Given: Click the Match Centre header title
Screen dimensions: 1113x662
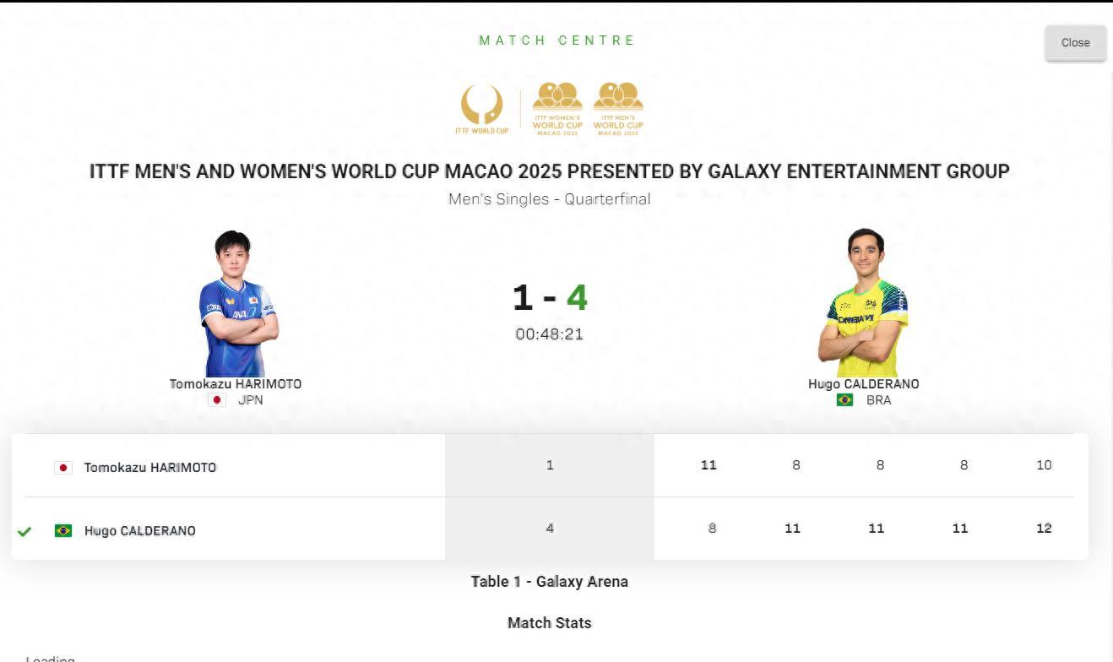Looking at the screenshot, I should (x=556, y=41).
